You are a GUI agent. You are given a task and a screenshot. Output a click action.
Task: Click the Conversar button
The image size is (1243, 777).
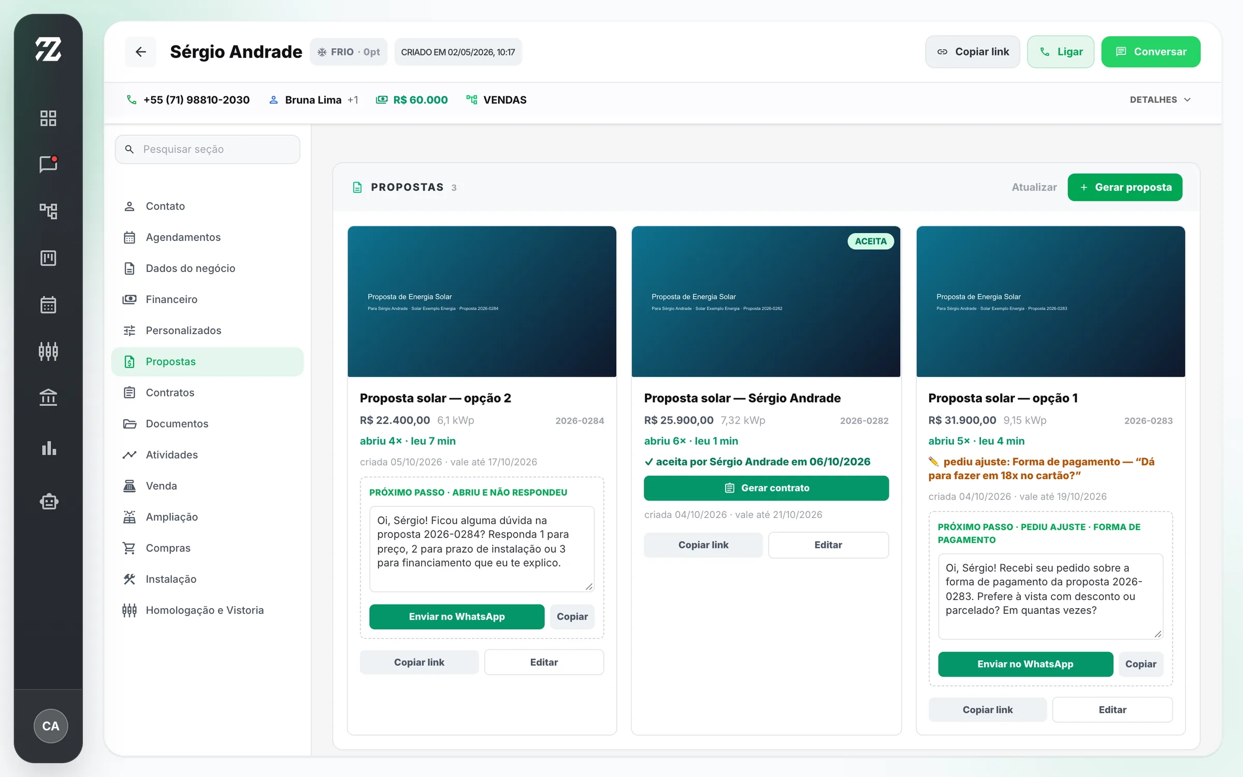coord(1151,52)
